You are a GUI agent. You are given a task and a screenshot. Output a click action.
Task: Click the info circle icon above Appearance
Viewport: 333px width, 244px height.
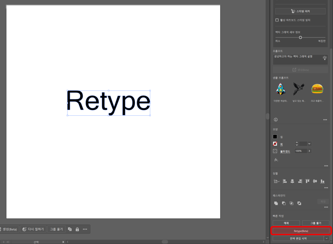(x=275, y=120)
